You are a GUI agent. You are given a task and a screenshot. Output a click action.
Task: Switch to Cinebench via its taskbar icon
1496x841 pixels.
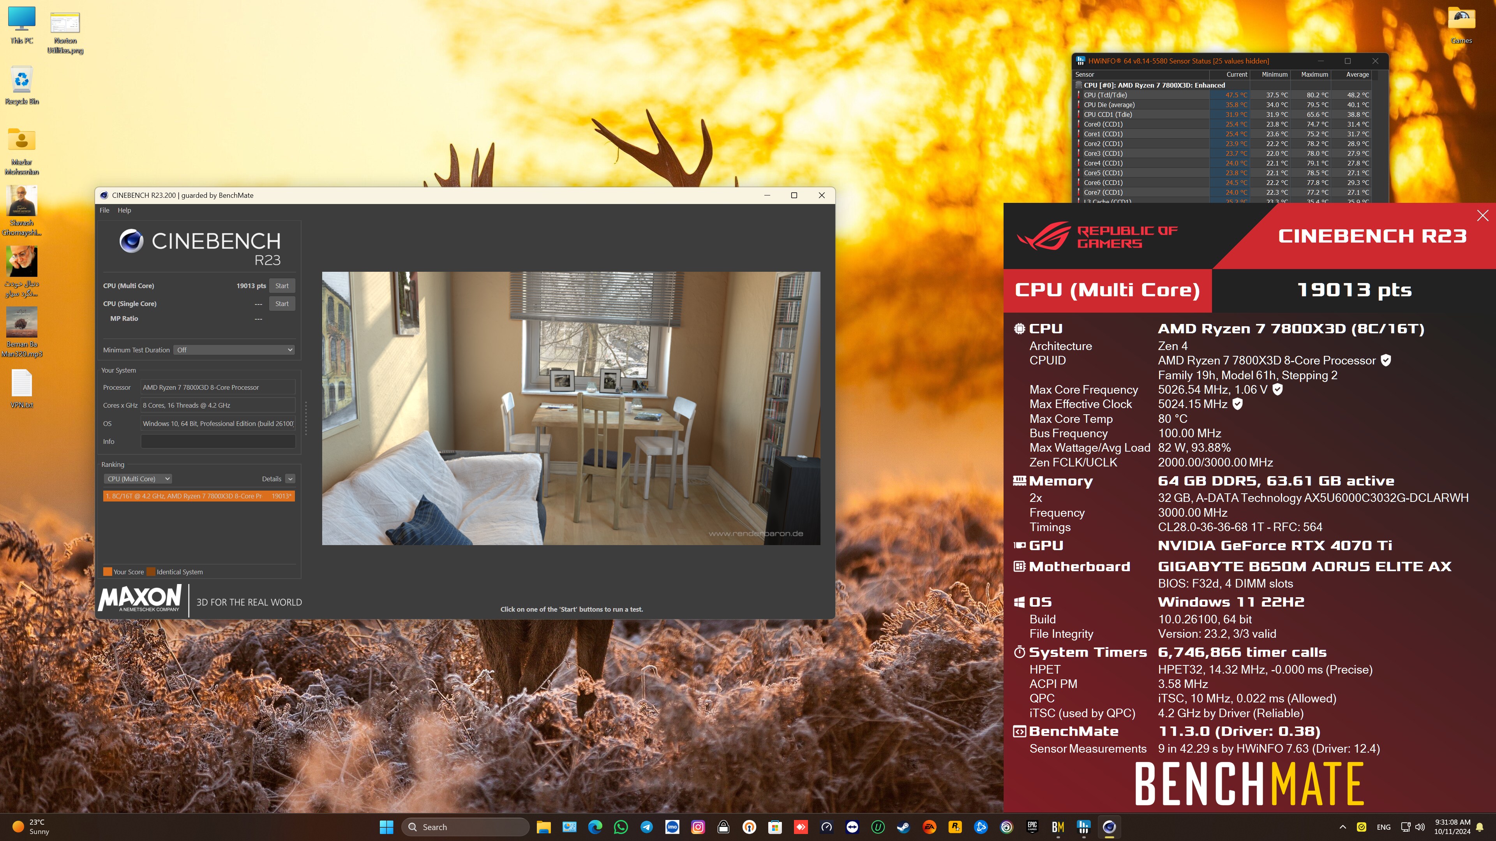pyautogui.click(x=1109, y=827)
